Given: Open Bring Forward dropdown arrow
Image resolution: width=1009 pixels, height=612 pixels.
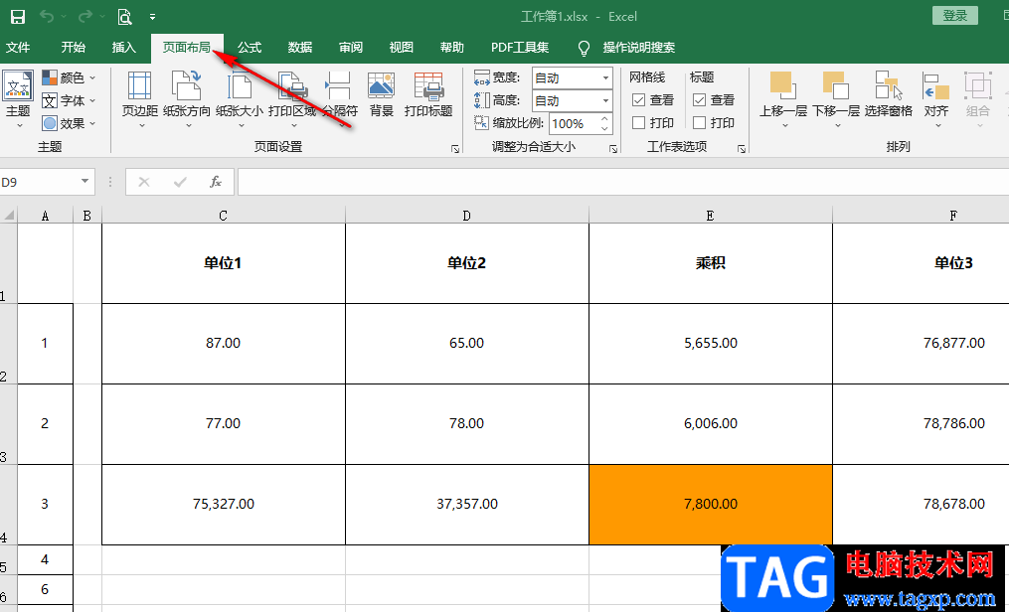Looking at the screenshot, I should (784, 125).
